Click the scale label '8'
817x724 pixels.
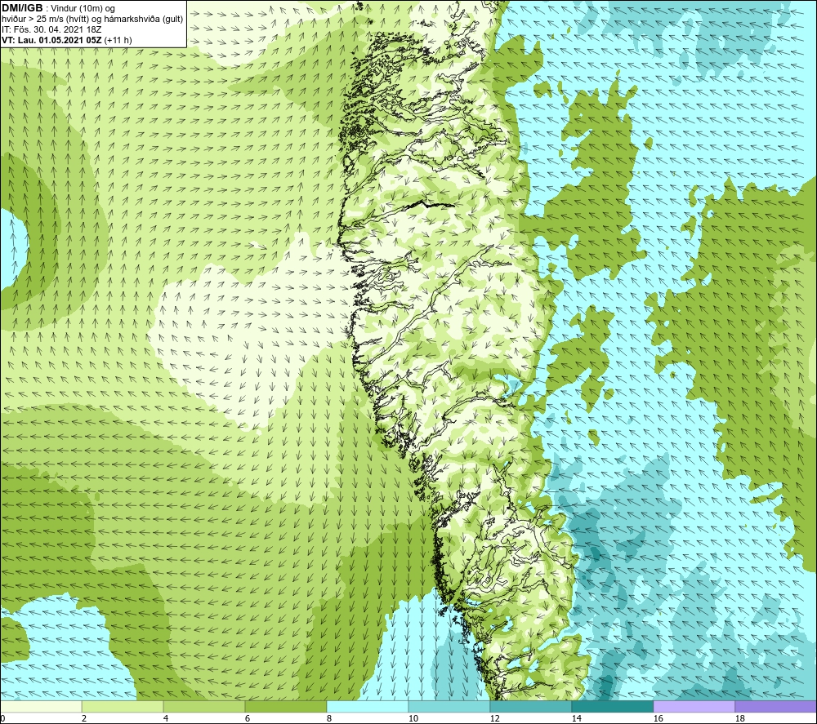coord(329,719)
